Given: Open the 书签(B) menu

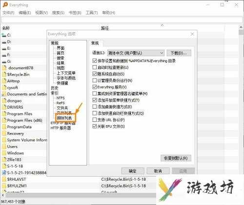Looking at the screenshot, I should [75, 13].
